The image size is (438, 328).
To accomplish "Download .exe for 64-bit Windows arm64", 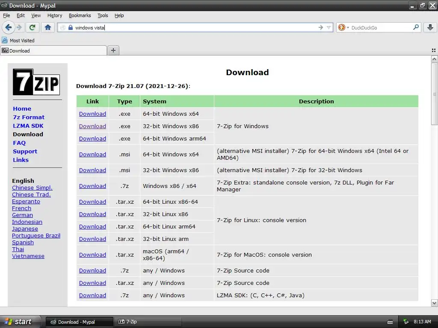I will [92, 139].
